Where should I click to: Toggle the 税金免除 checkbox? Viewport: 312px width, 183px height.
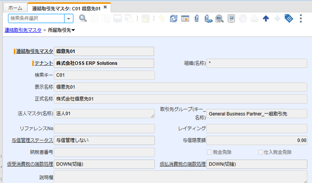click(x=210, y=152)
